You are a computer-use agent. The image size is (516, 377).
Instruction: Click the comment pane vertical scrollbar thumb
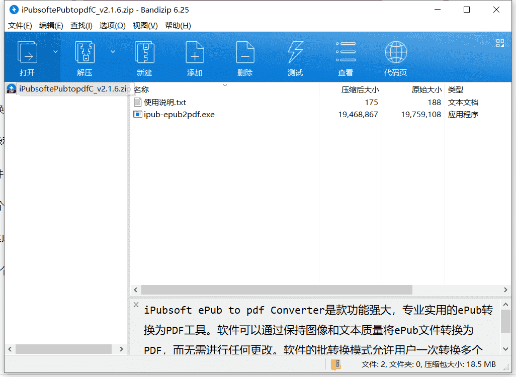coord(506,321)
